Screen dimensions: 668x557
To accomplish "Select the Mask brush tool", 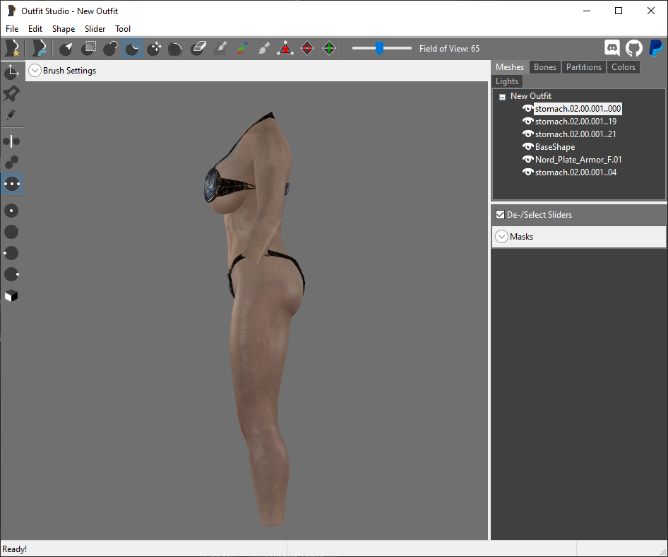I will coord(88,49).
